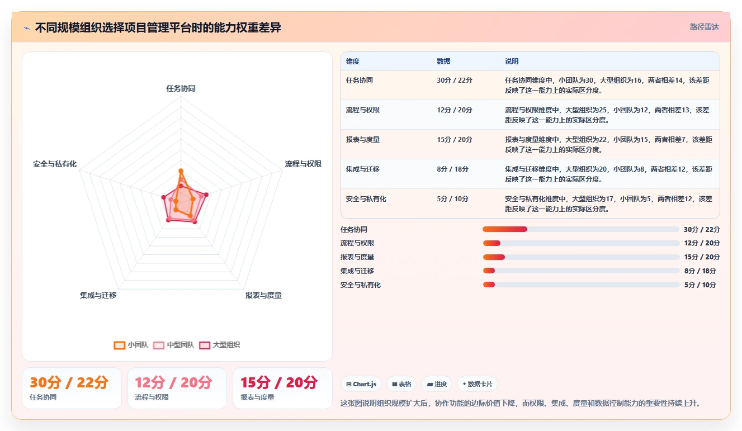Toggle the 大型组织 legend swatch

coord(205,345)
